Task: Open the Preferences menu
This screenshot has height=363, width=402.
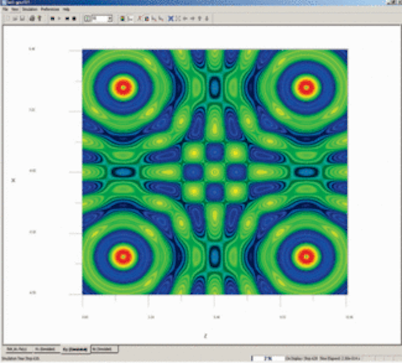Action: click(x=50, y=10)
